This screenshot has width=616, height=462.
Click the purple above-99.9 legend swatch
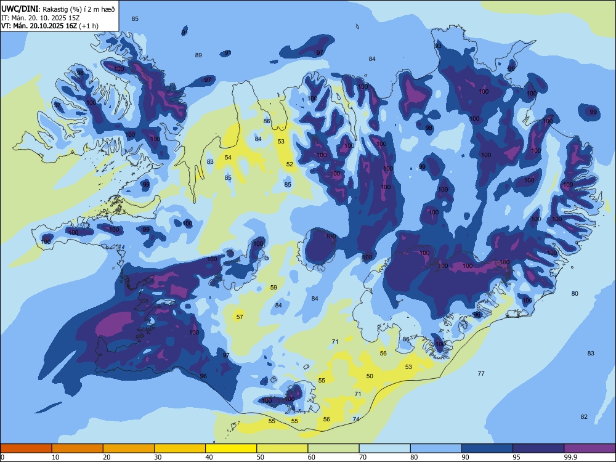coord(590,448)
